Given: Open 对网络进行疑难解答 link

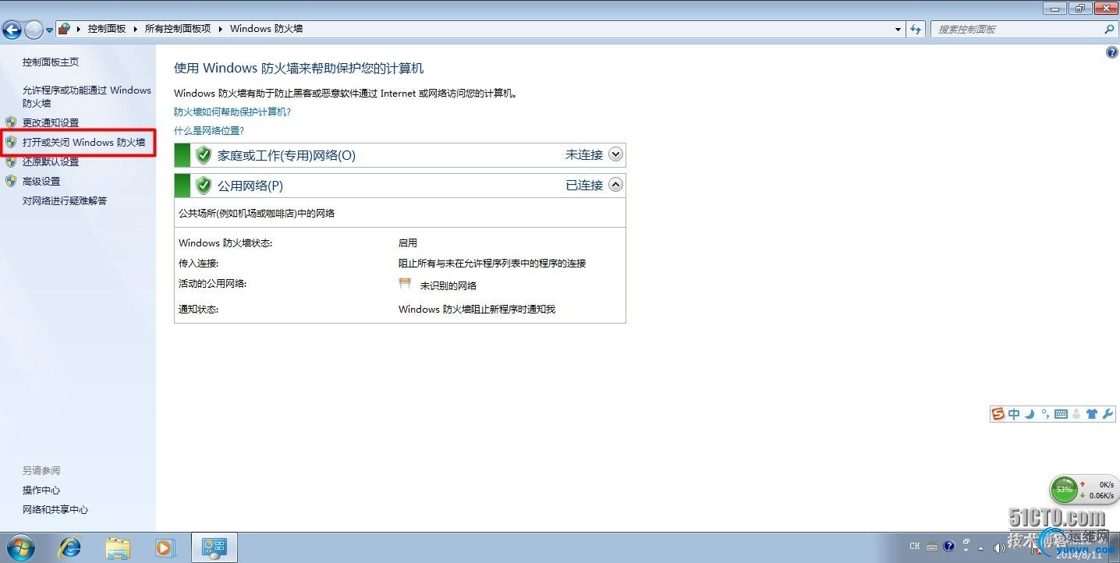Looking at the screenshot, I should point(65,201).
